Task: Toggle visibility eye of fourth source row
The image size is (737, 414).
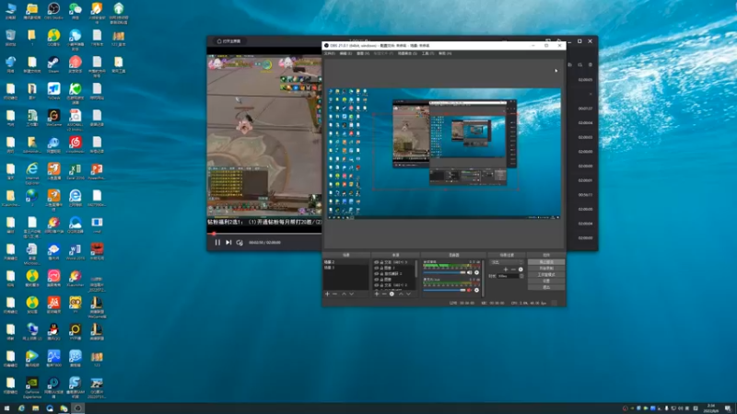Action: [x=376, y=280]
